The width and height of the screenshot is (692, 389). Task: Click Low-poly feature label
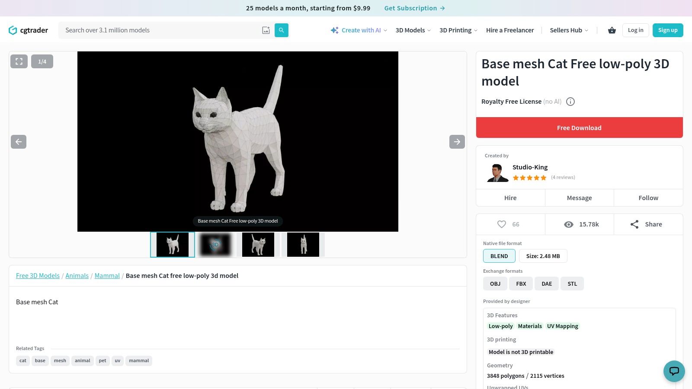point(501,326)
